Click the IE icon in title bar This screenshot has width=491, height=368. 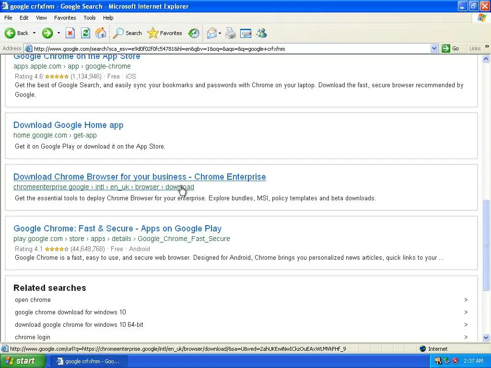point(5,6)
